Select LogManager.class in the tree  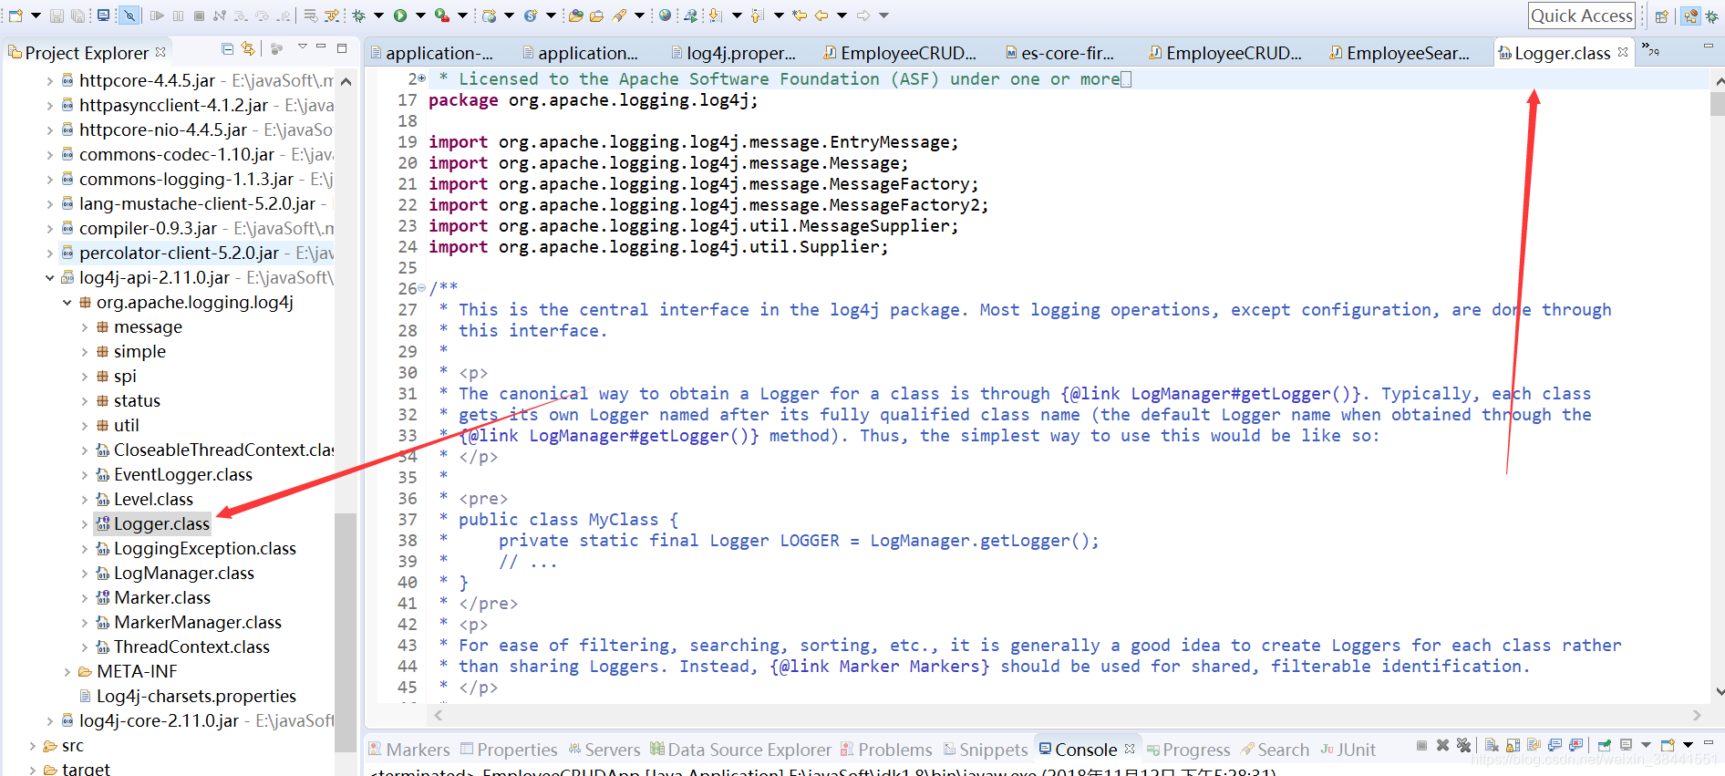pos(175,573)
